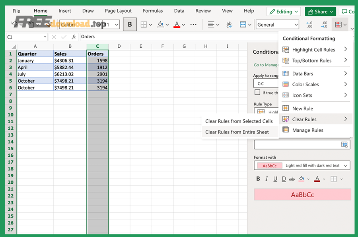Open the Draw tab
Viewport: 358px width, 237px height.
click(88, 11)
